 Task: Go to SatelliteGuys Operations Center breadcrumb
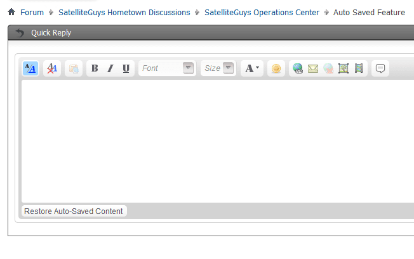262,13
